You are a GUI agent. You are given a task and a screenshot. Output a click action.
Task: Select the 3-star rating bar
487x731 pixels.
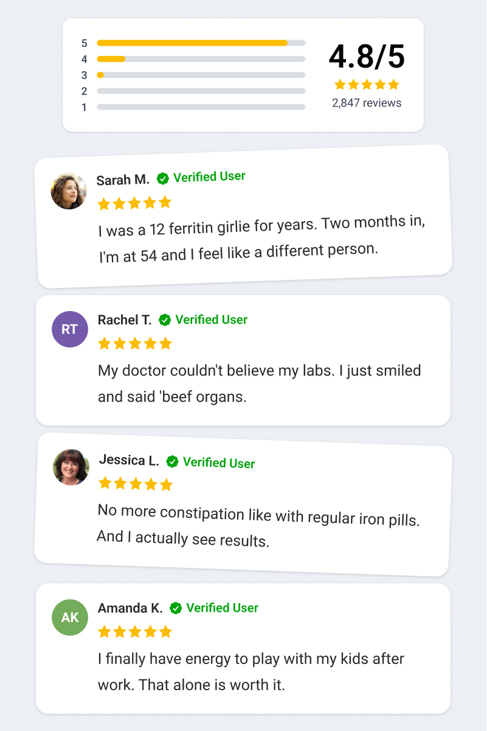201,75
